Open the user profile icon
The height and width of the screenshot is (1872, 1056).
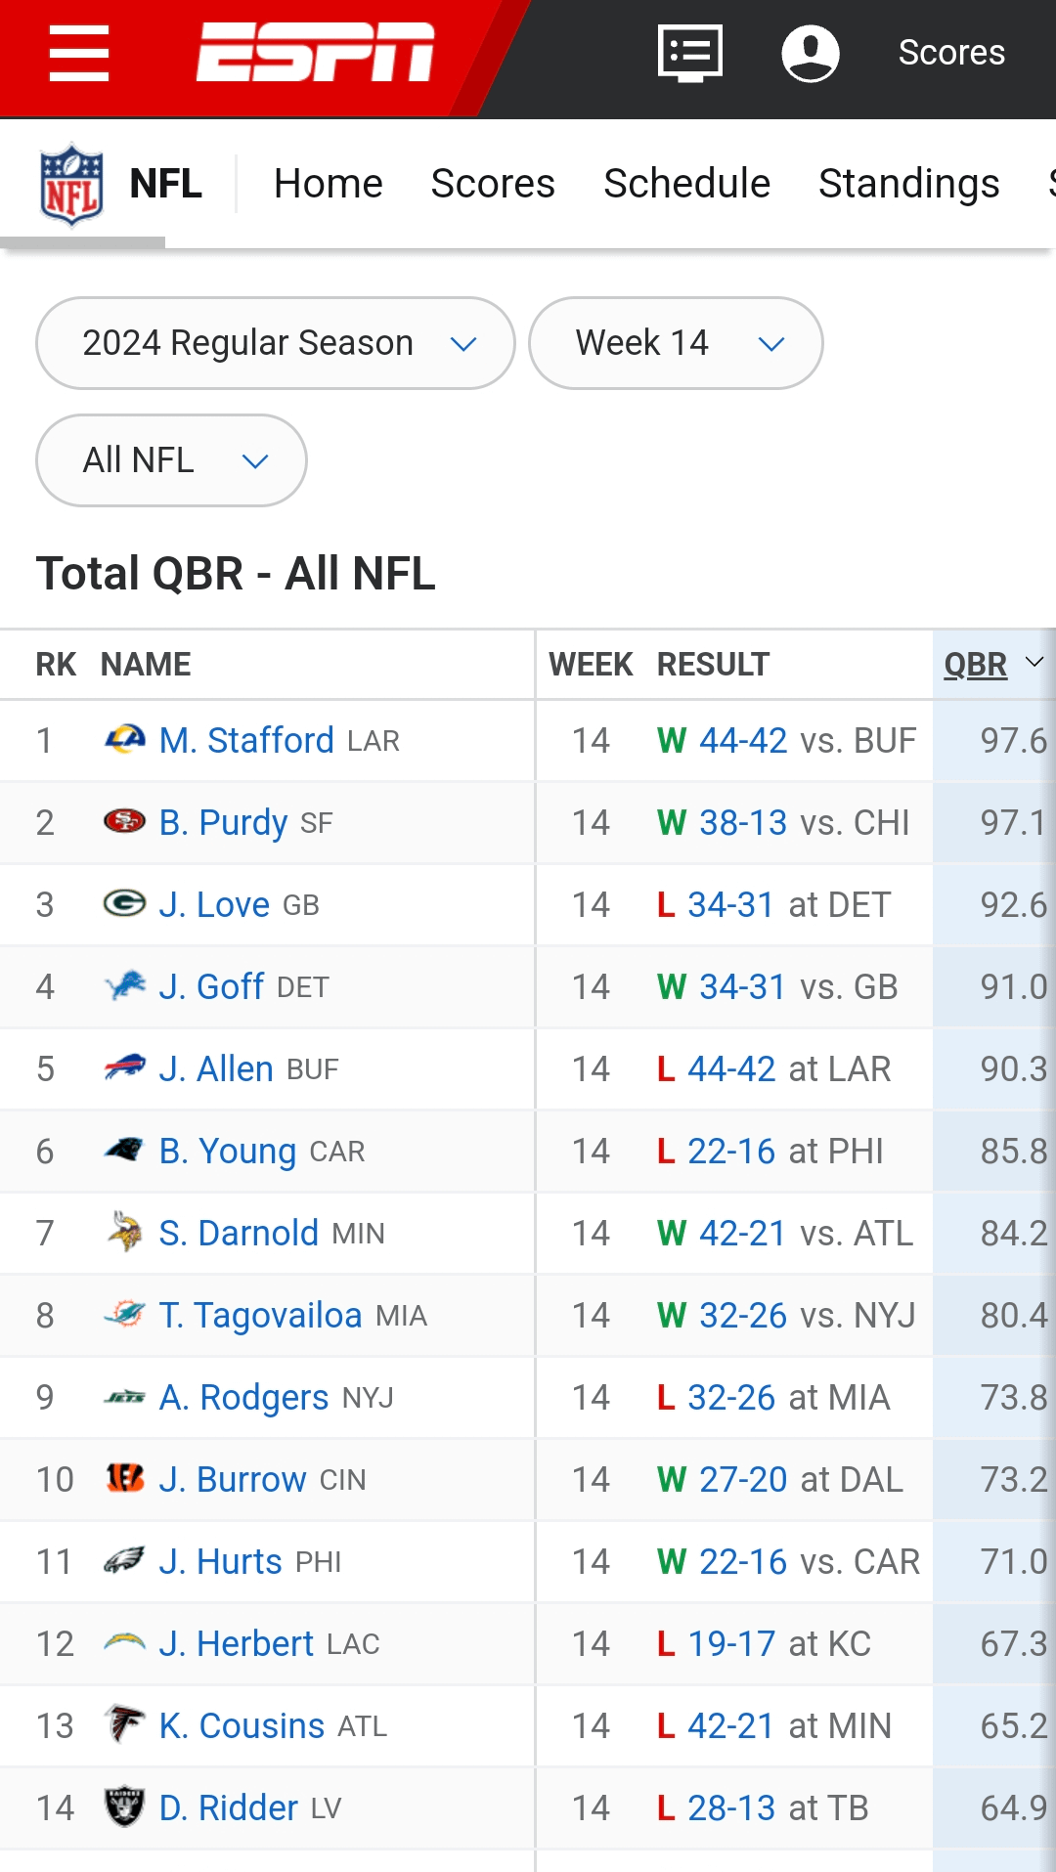810,53
